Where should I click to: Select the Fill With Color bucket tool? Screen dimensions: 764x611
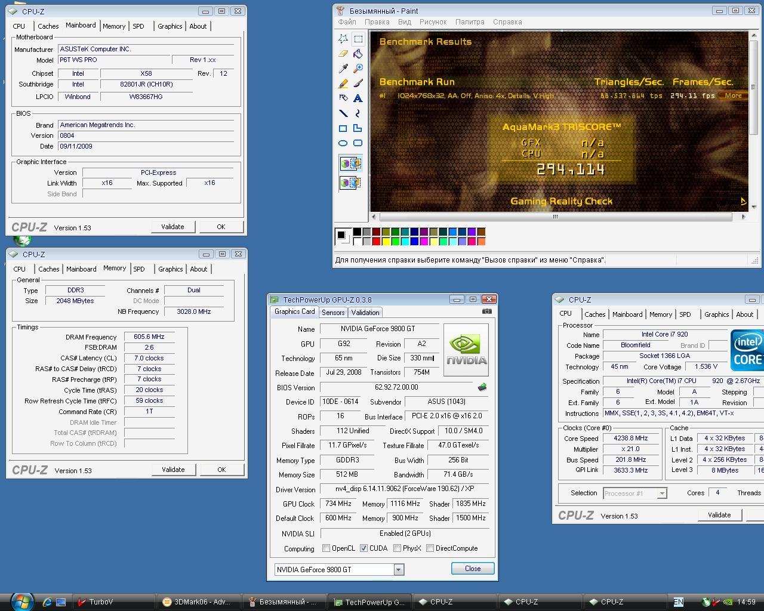[358, 54]
